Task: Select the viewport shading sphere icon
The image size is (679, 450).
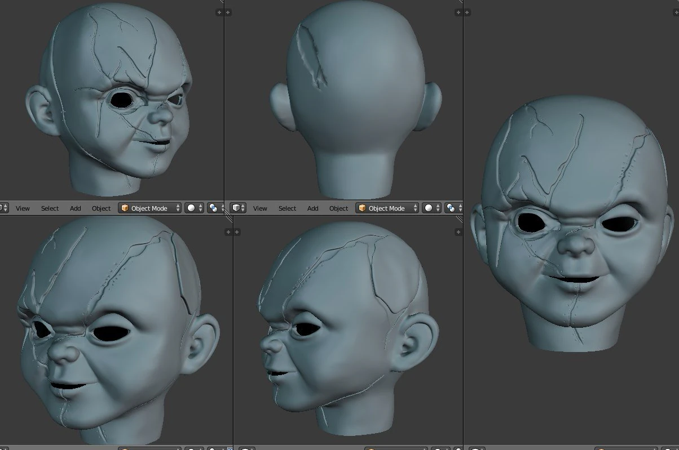Action: tap(191, 208)
